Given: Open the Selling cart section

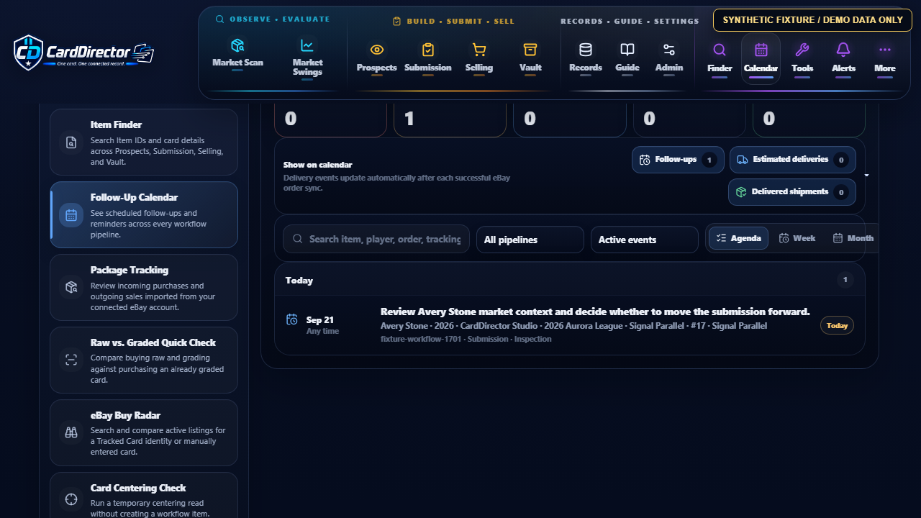Looking at the screenshot, I should (x=478, y=58).
